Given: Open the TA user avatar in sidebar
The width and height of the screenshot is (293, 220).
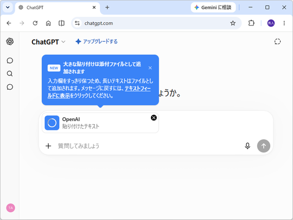Looking at the screenshot, I should point(11,208).
